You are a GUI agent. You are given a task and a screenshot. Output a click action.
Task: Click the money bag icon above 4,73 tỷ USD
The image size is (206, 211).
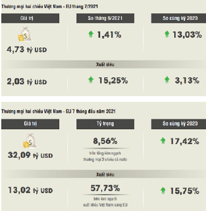click(25, 34)
